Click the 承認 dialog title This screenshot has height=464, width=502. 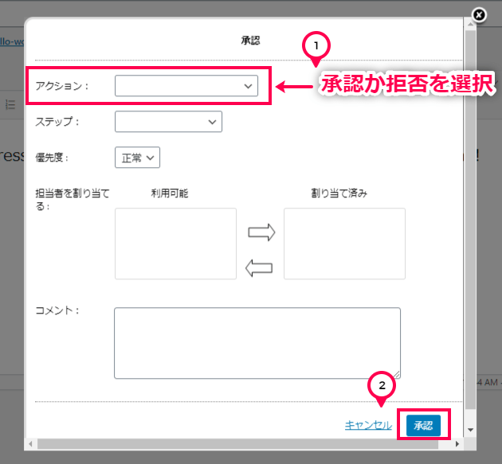click(x=250, y=41)
